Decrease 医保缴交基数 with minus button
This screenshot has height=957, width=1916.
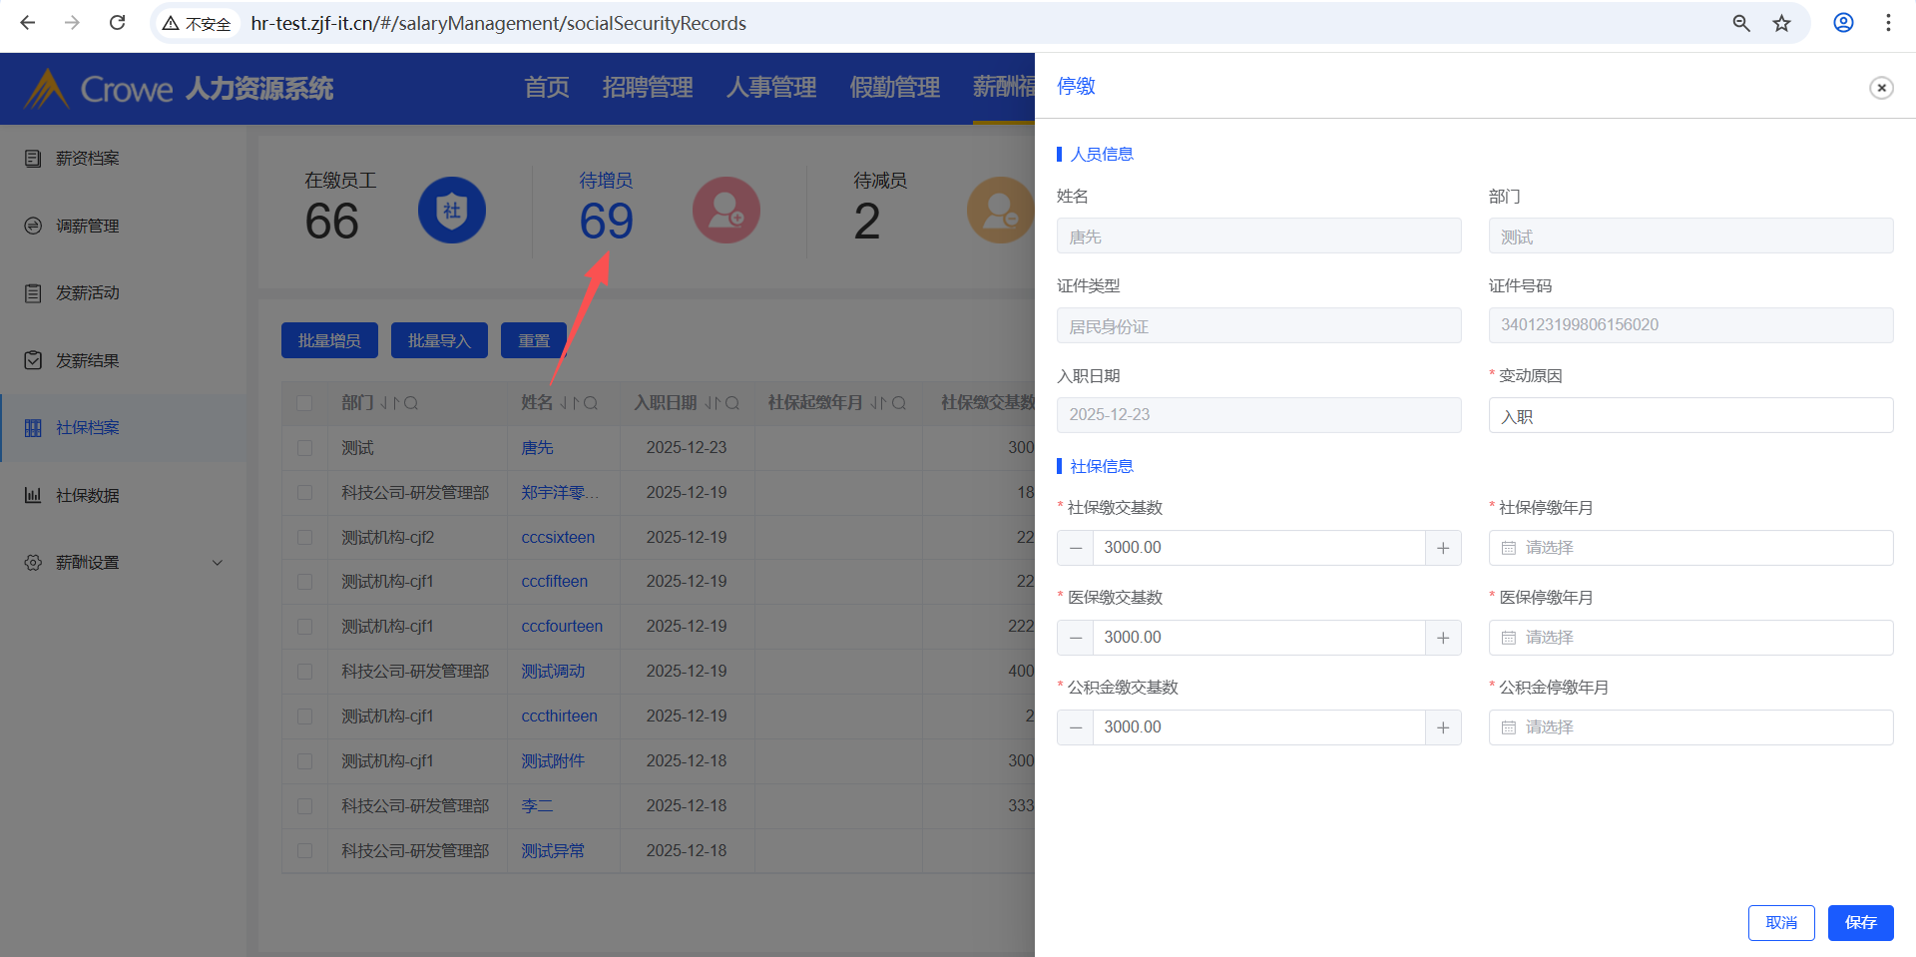[x=1075, y=638]
